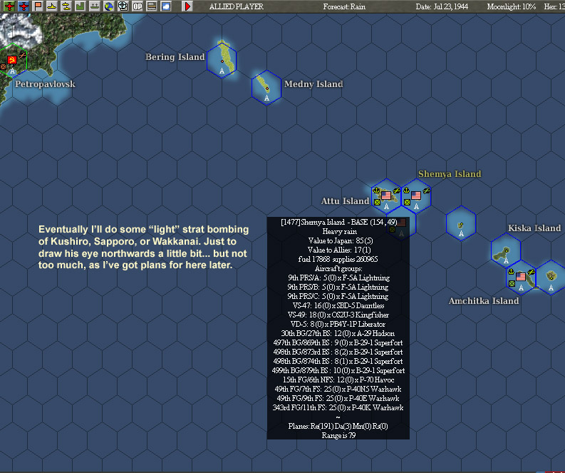Select the Soviet flag at Petropavlovsk
This screenshot has height=473, width=565.
12,60
